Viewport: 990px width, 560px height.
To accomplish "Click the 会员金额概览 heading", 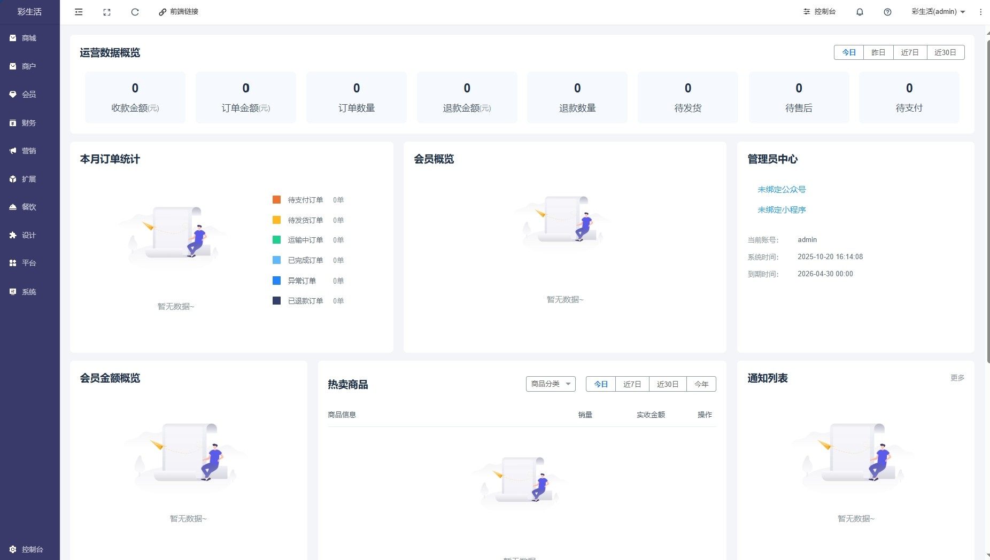I will pyautogui.click(x=110, y=378).
